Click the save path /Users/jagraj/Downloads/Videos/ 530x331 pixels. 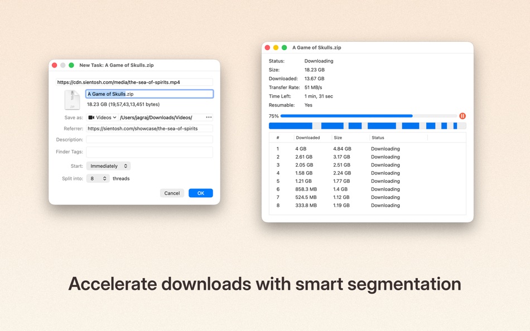pyautogui.click(x=156, y=118)
